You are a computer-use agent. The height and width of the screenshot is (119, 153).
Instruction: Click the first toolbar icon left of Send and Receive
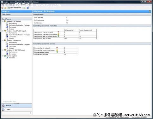click(x=3, y=8)
